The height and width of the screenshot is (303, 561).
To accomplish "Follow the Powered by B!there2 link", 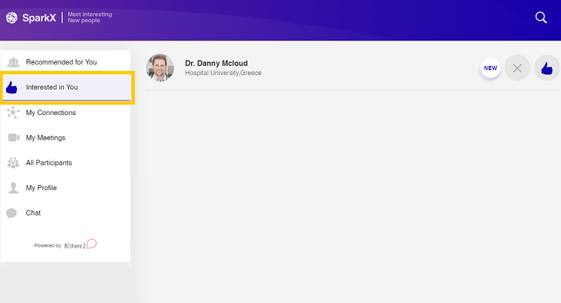I will pyautogui.click(x=65, y=245).
